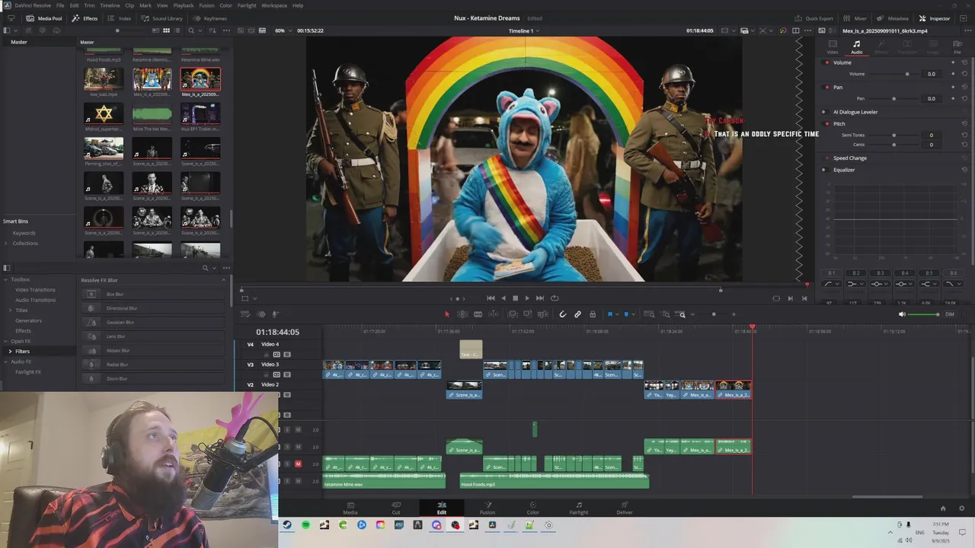Switch to the Fairlight page
975x548 pixels.
579,508
